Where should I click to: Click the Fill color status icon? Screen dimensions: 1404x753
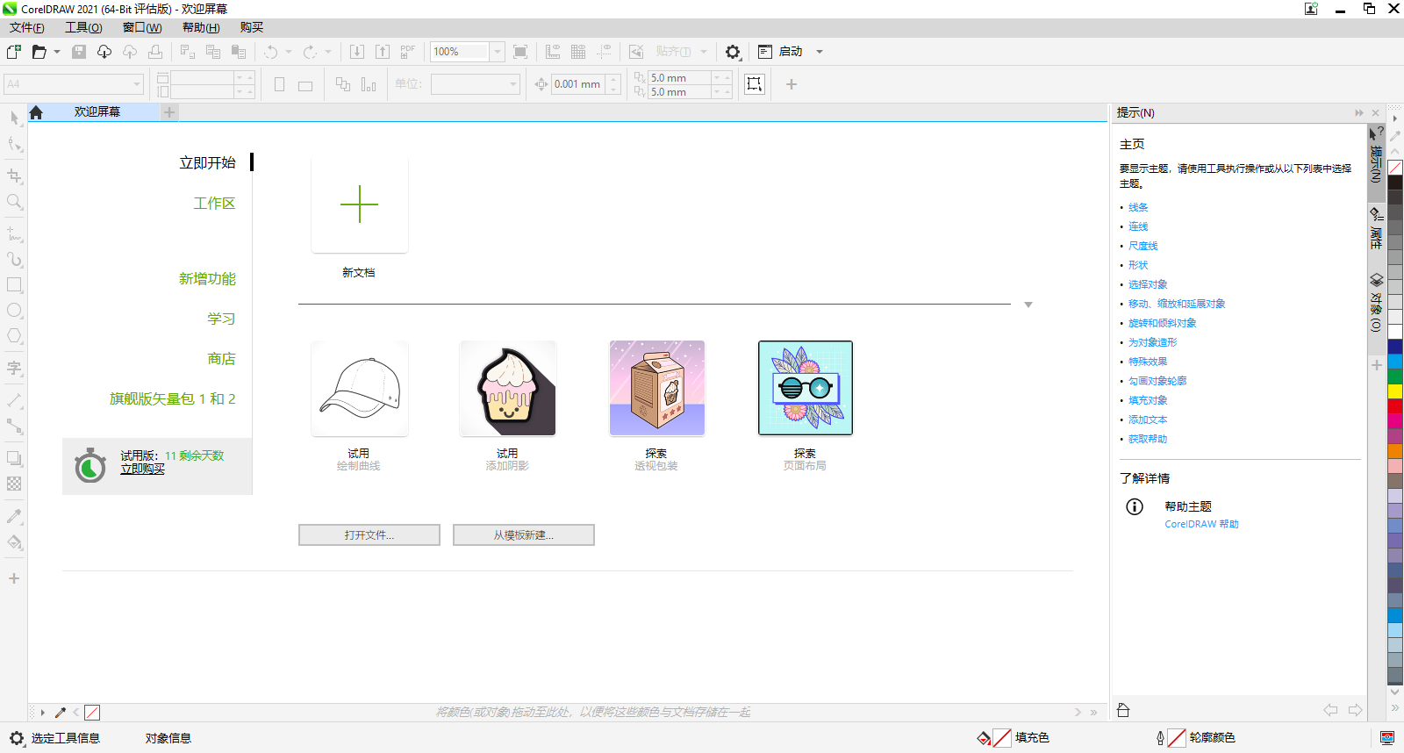tap(985, 738)
